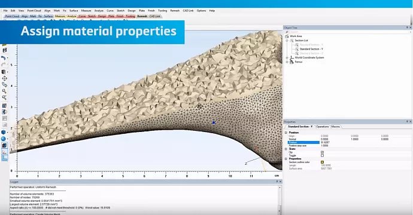Switch to the Tooling toolbar tab
The height and width of the screenshot is (215, 413).
click(130, 16)
